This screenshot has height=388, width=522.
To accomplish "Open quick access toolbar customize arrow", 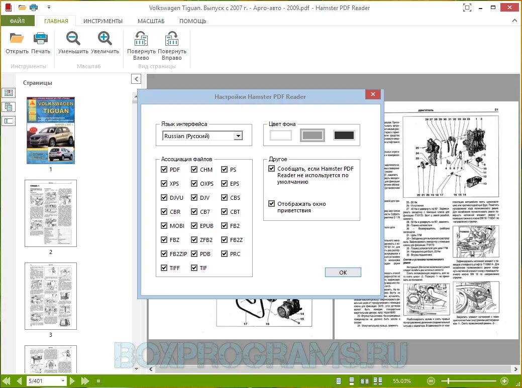I will click(x=49, y=7).
